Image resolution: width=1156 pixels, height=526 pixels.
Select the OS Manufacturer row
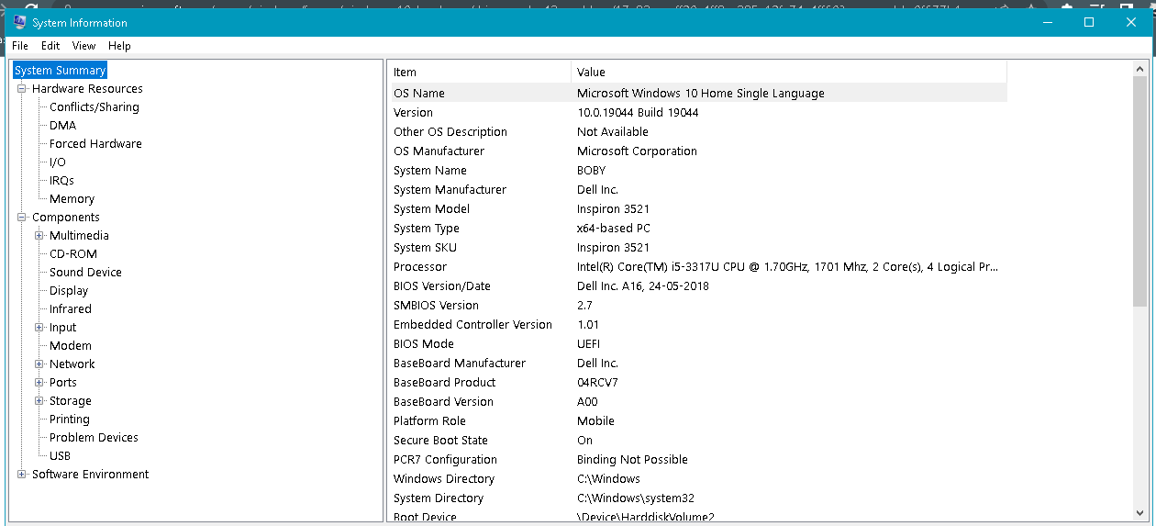(699, 151)
